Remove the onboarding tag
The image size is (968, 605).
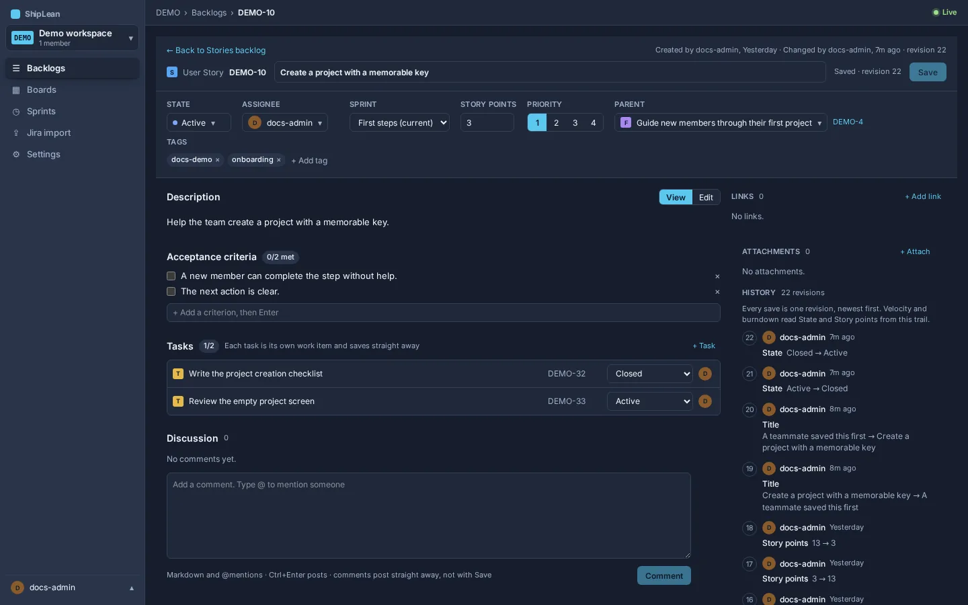pos(278,160)
